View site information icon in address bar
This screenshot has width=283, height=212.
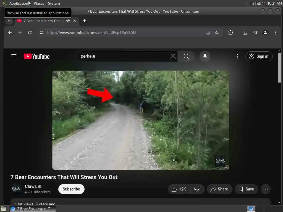42,33
